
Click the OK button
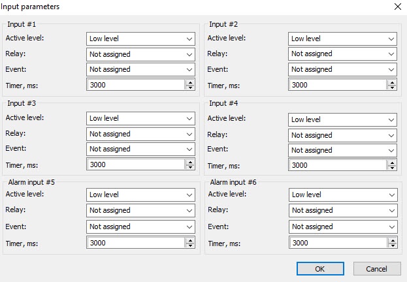tap(319, 269)
